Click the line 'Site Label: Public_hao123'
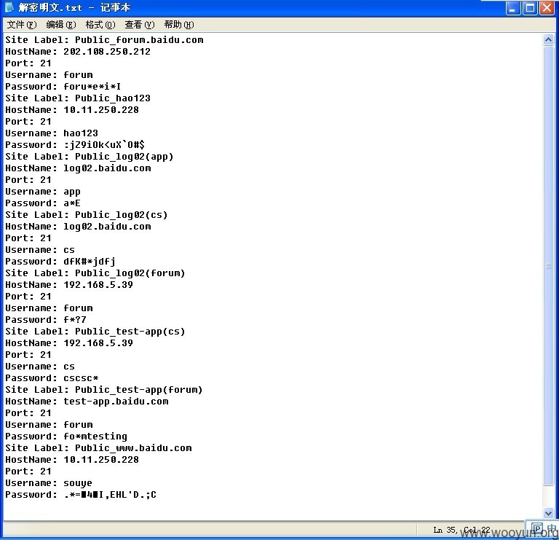This screenshot has width=559, height=540. 78,98
